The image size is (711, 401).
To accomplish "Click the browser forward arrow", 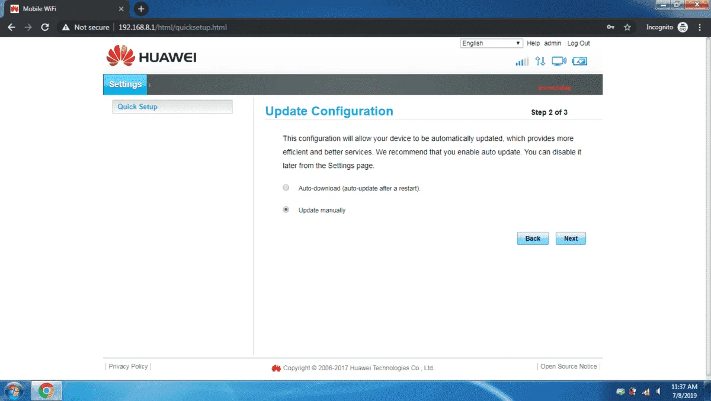I will click(x=28, y=27).
